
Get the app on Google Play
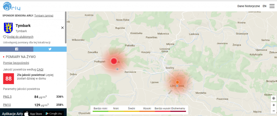point(54,113)
